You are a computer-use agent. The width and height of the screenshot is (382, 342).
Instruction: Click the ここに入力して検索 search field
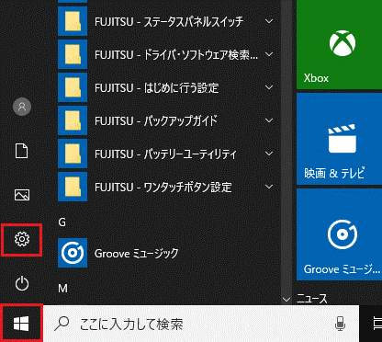[200, 324]
